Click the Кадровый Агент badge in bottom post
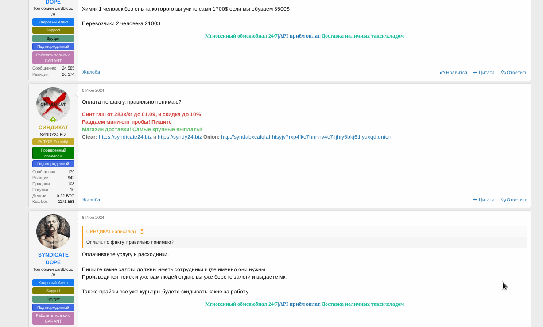543x327 pixels. [x=53, y=283]
